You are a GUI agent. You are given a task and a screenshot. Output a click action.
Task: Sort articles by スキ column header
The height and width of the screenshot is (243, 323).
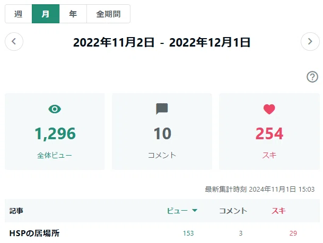coord(278,211)
